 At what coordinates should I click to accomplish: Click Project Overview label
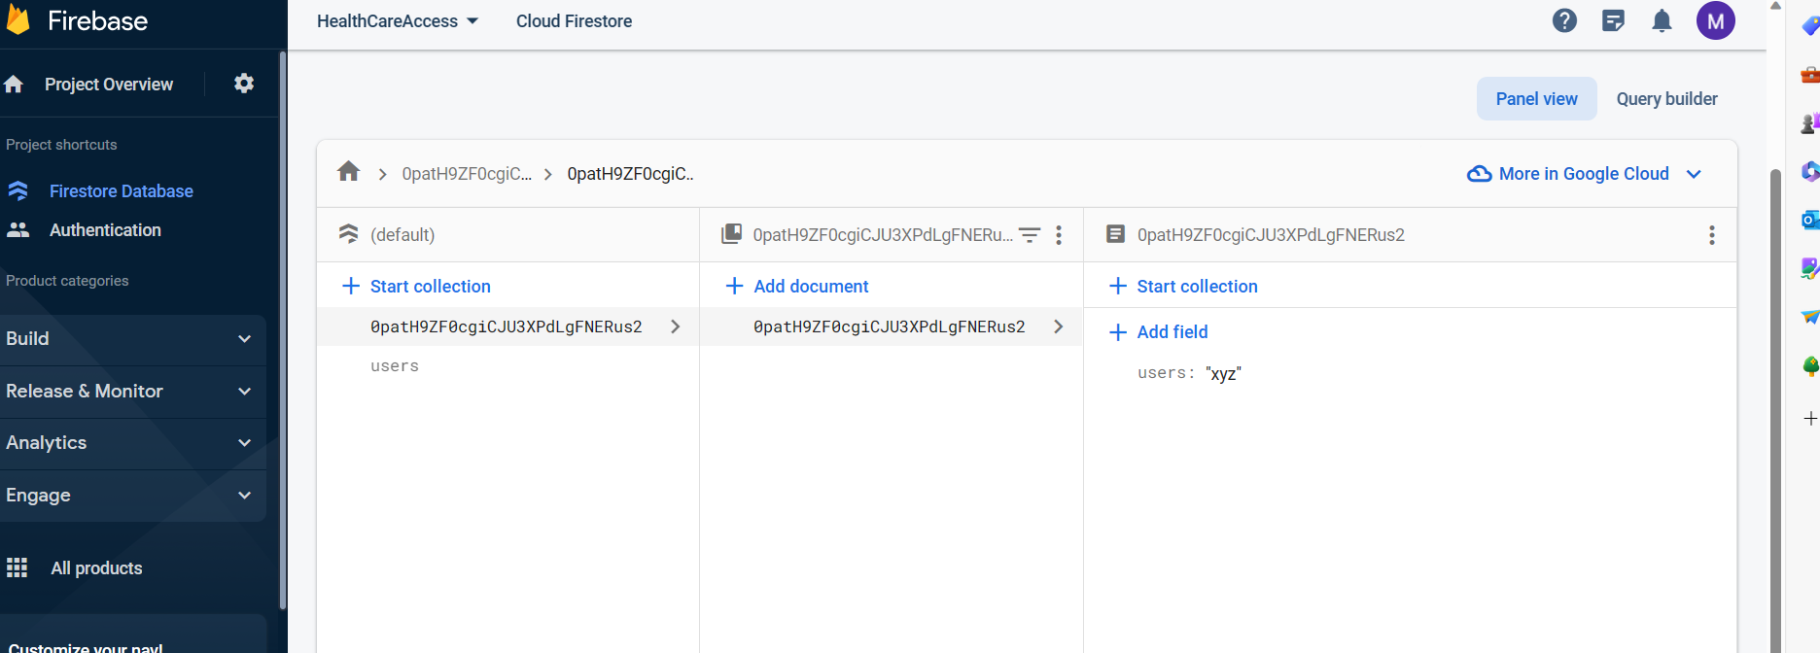(109, 85)
